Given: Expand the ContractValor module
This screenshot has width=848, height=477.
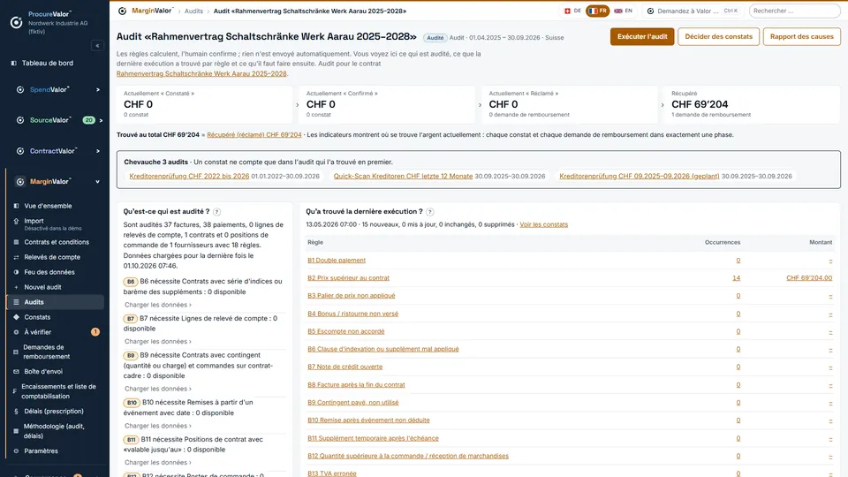Looking at the screenshot, I should [x=98, y=151].
